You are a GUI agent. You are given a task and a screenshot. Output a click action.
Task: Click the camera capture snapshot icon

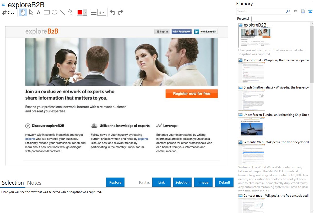click(x=296, y=11)
